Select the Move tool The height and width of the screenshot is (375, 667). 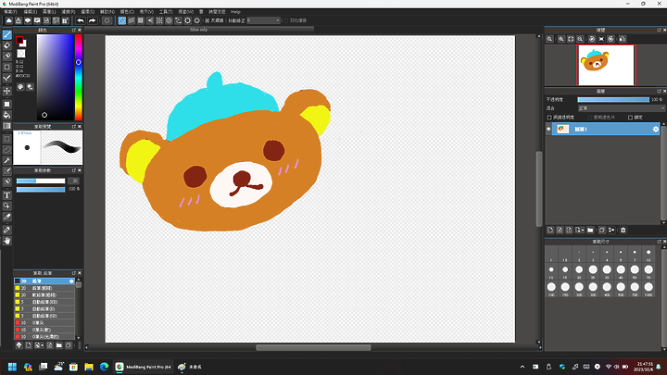[6, 91]
